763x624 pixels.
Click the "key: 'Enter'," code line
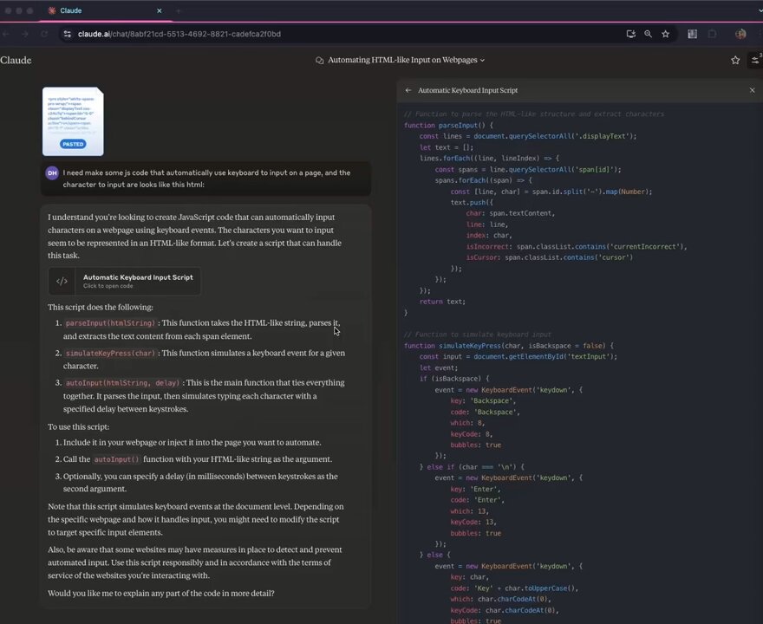[x=475, y=490]
